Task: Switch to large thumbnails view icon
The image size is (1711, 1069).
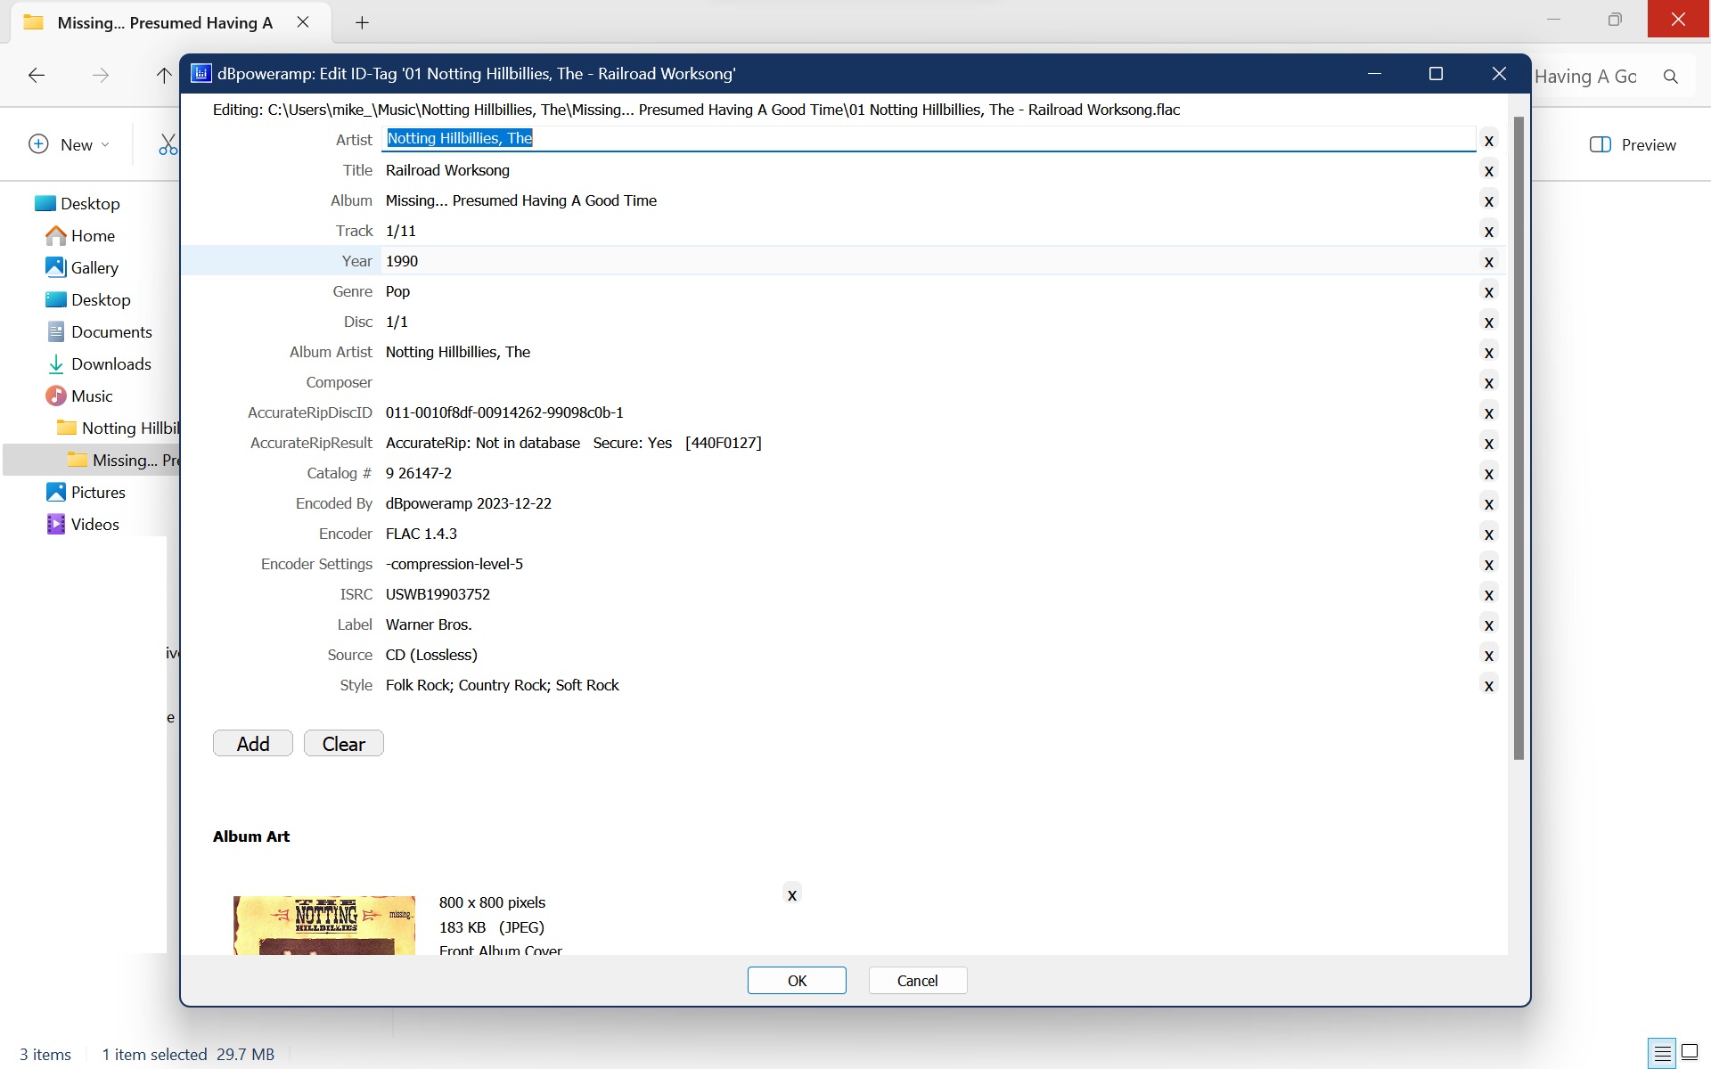Action: 1690,1053
